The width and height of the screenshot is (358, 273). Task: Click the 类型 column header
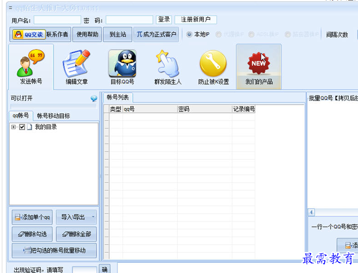116,109
